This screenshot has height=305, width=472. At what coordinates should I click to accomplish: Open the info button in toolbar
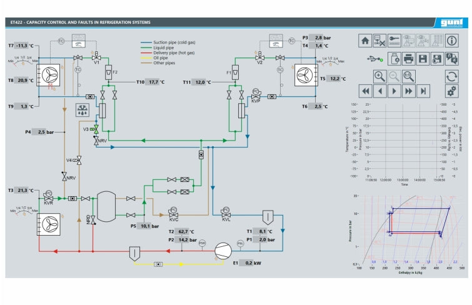coord(452,41)
